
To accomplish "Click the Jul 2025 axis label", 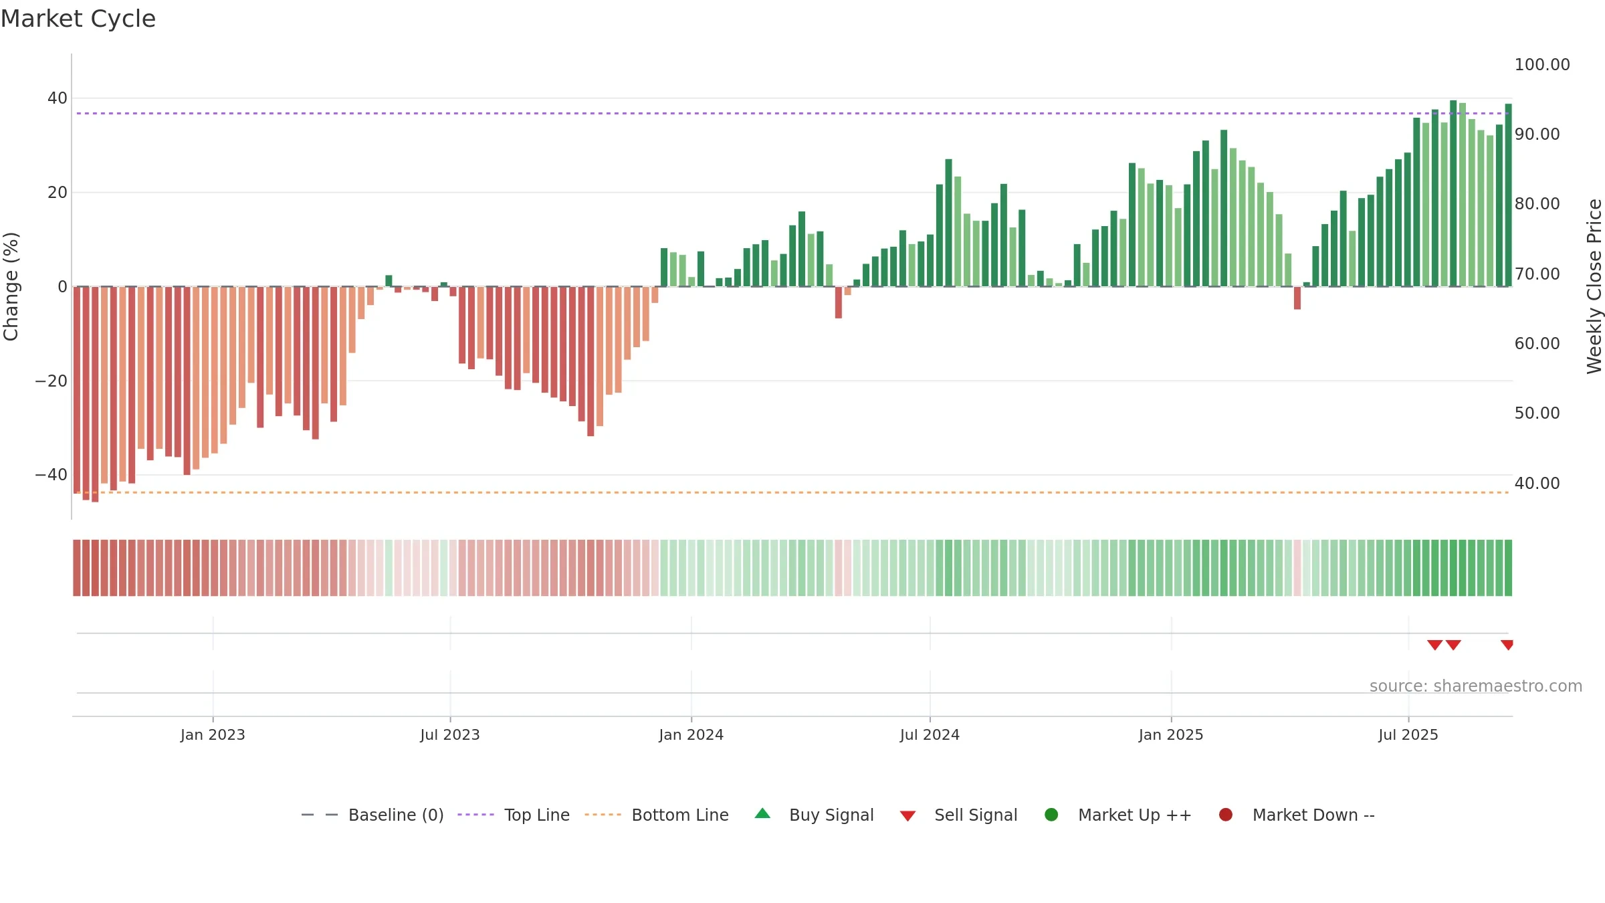I will click(x=1408, y=734).
